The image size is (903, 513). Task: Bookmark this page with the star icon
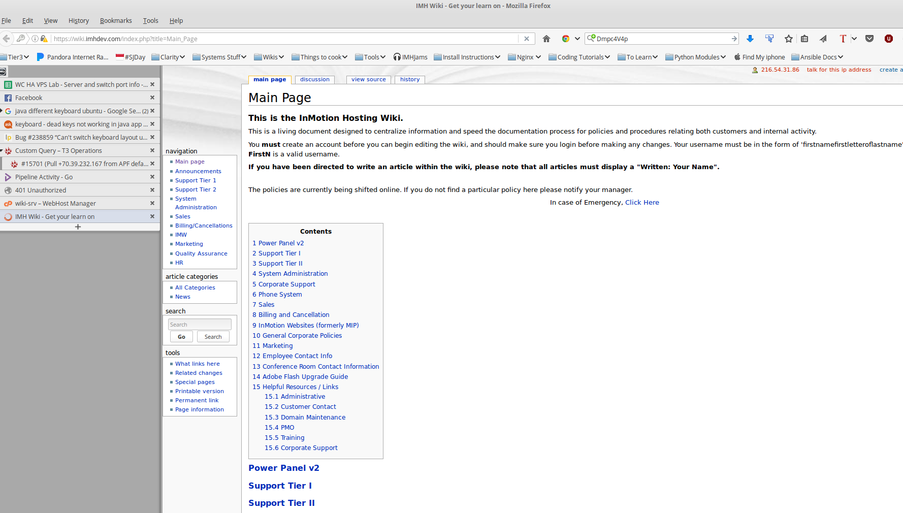pos(788,39)
